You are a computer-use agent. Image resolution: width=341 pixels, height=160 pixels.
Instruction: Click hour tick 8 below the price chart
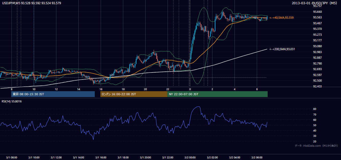[x=11, y=89]
